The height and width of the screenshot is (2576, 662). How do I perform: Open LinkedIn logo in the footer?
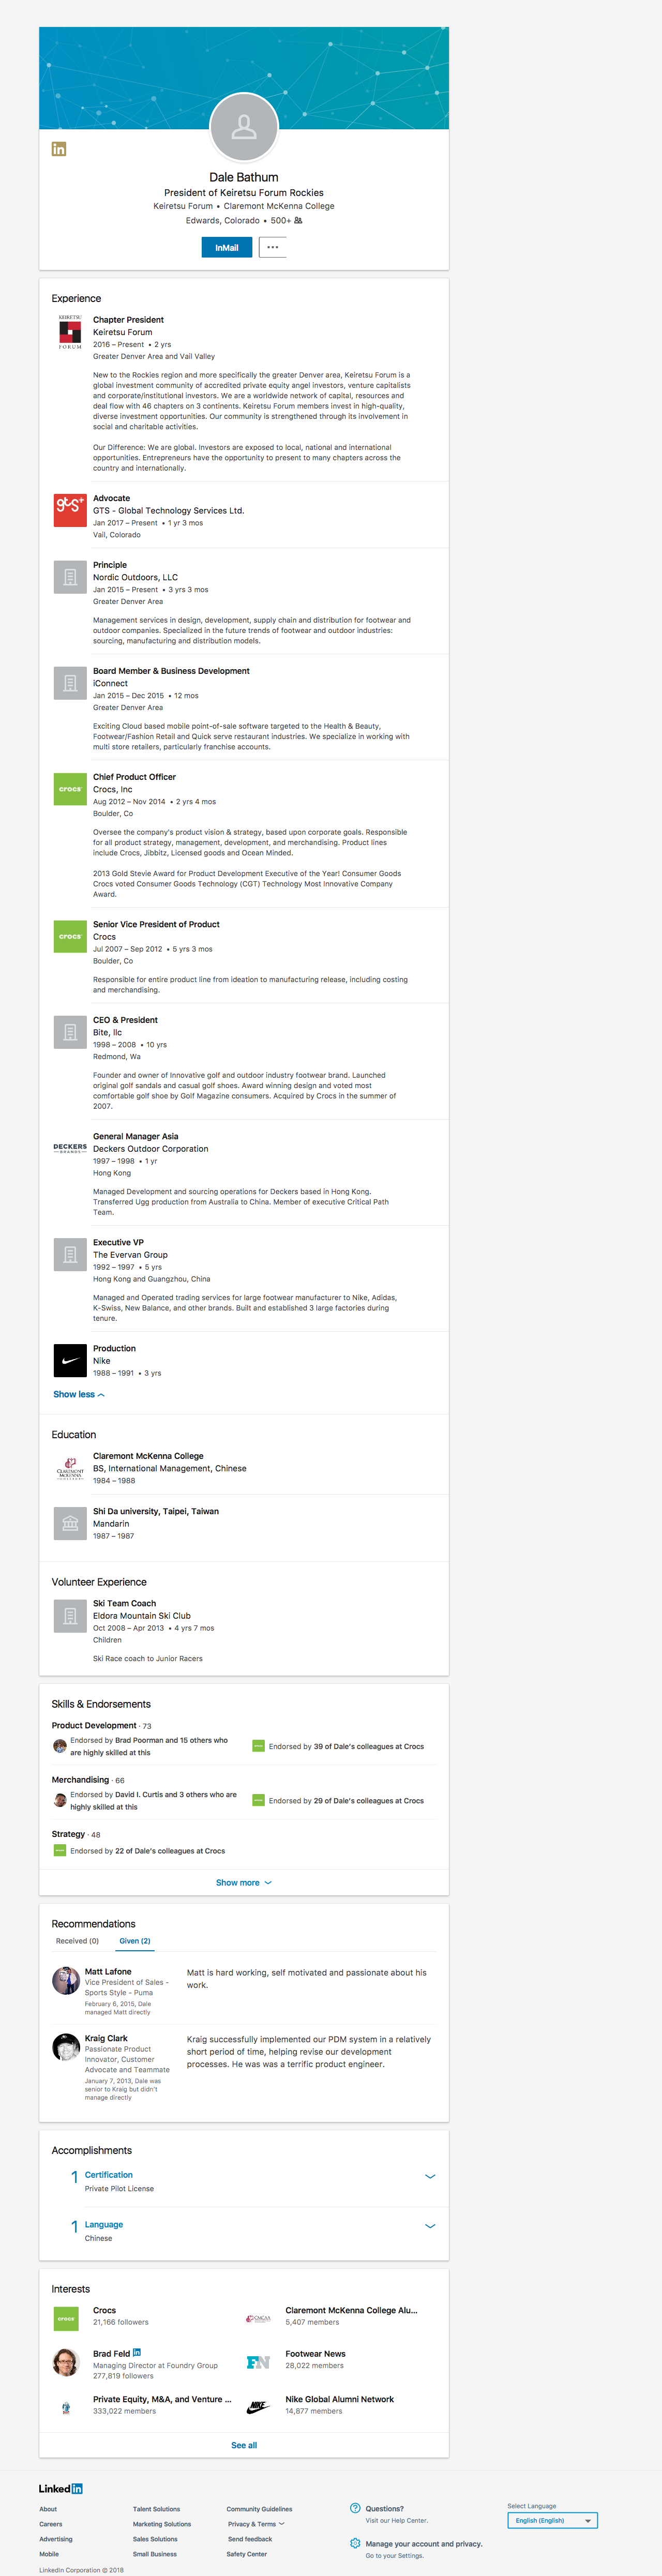coord(61,2488)
